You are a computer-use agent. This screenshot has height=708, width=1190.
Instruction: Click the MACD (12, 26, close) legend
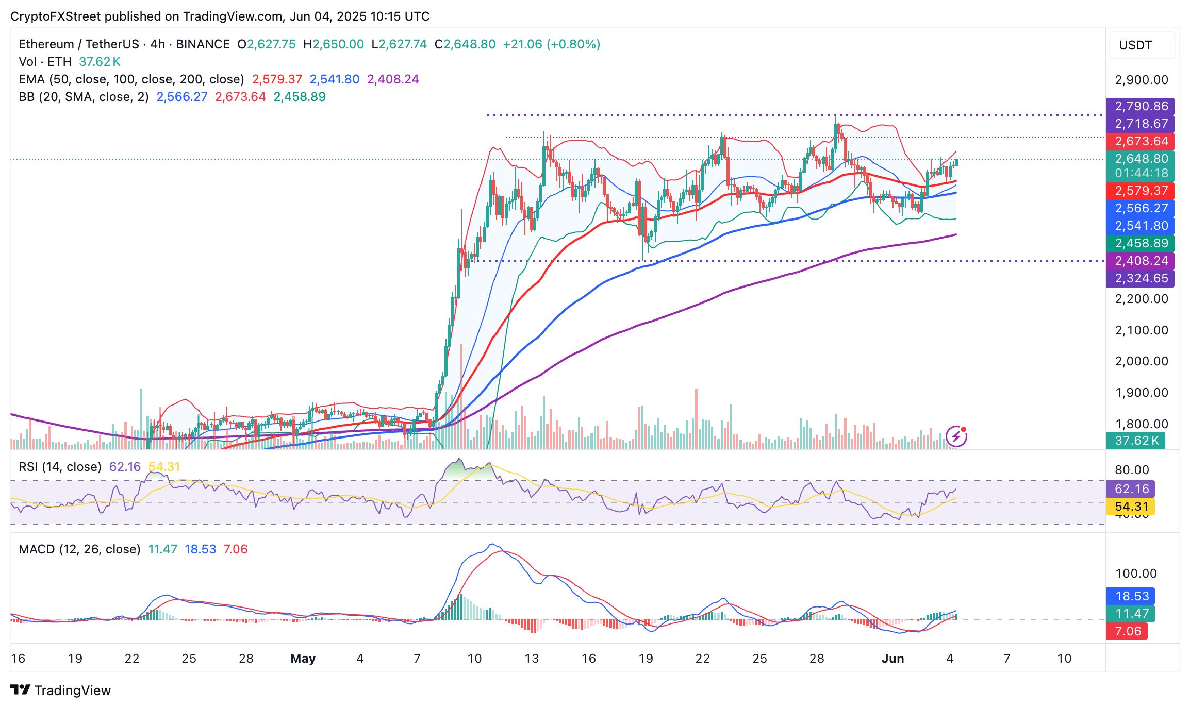79,549
